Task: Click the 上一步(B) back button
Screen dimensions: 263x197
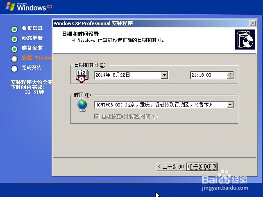Action: pyautogui.click(x=171, y=167)
